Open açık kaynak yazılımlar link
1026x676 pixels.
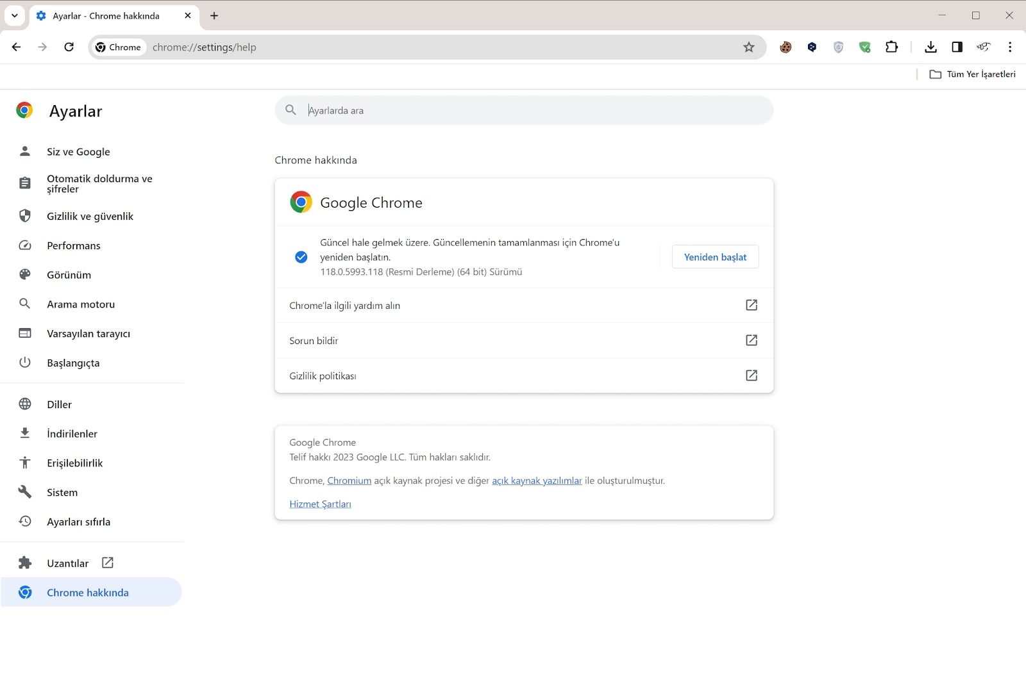coord(537,481)
